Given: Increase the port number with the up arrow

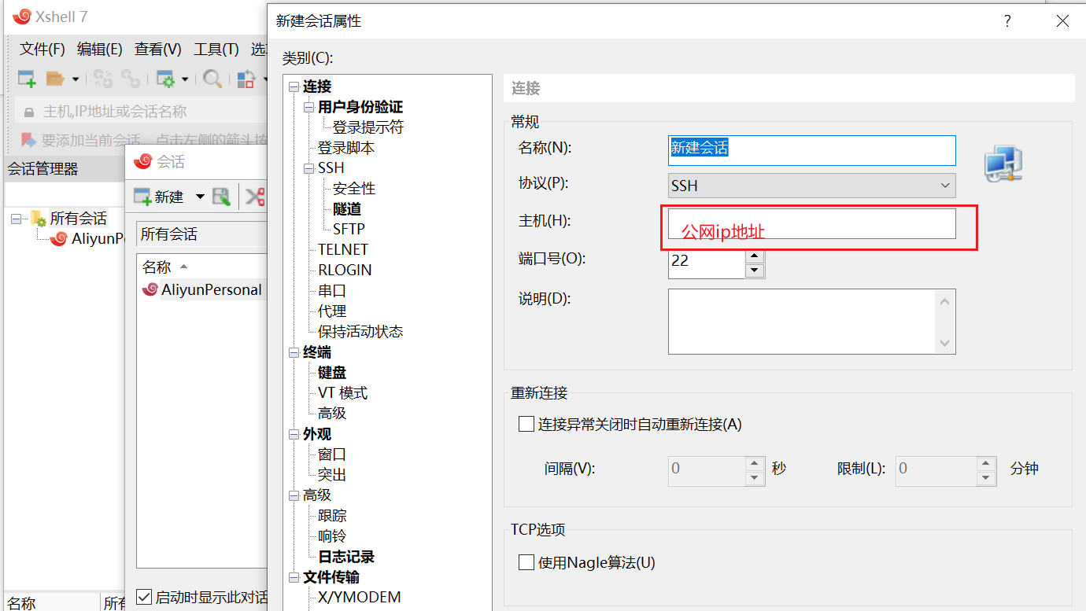Looking at the screenshot, I should (x=755, y=256).
